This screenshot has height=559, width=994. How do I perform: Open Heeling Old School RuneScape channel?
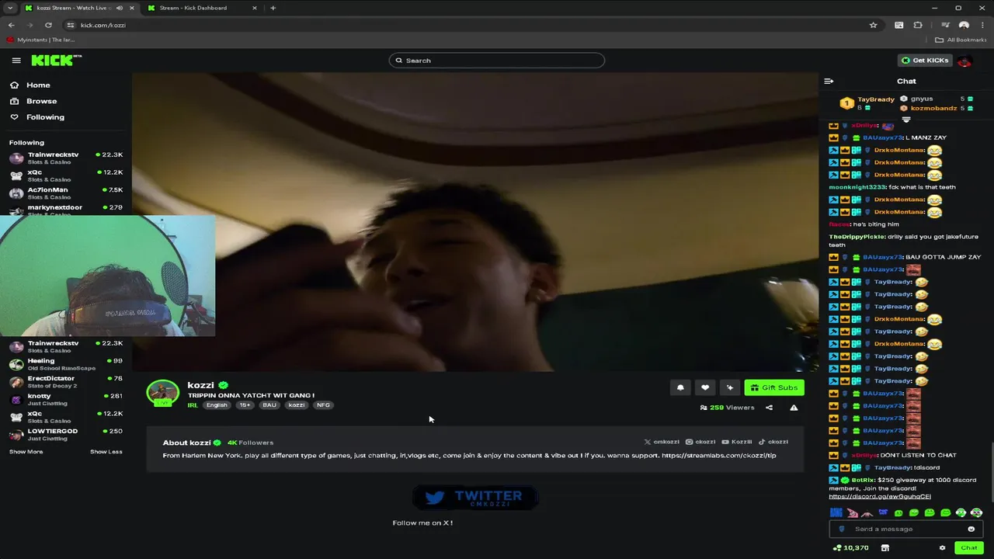pyautogui.click(x=66, y=364)
